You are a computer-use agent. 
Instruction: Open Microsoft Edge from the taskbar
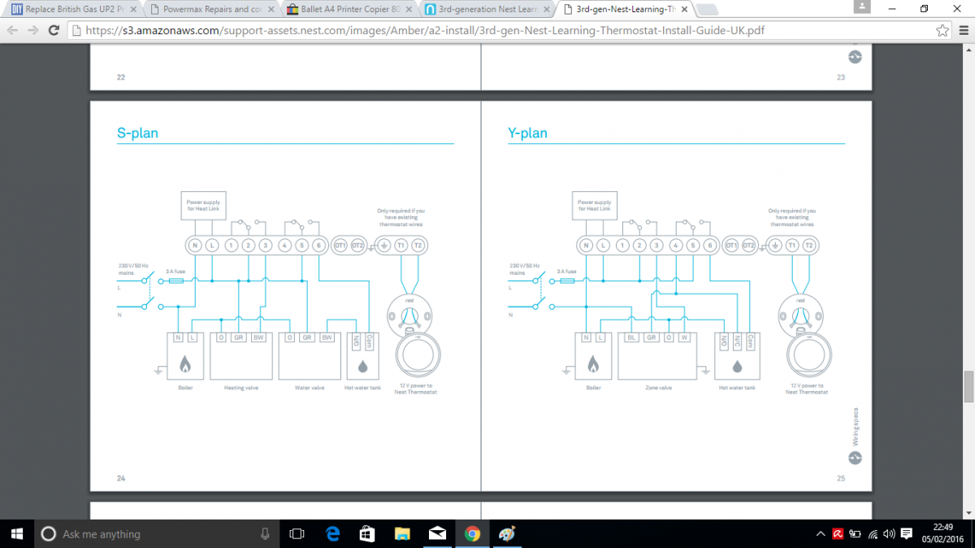click(x=332, y=533)
